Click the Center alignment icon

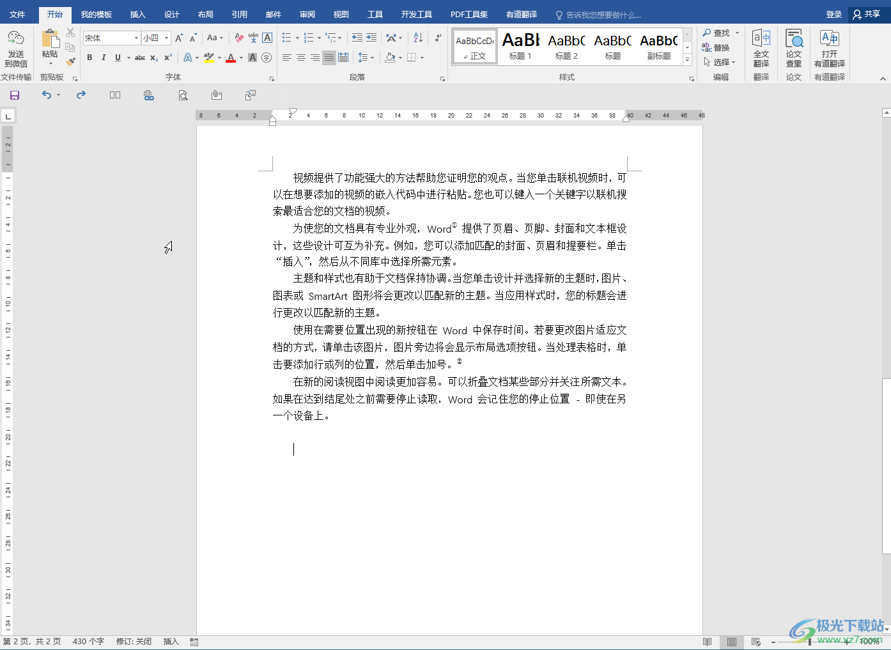(x=301, y=58)
